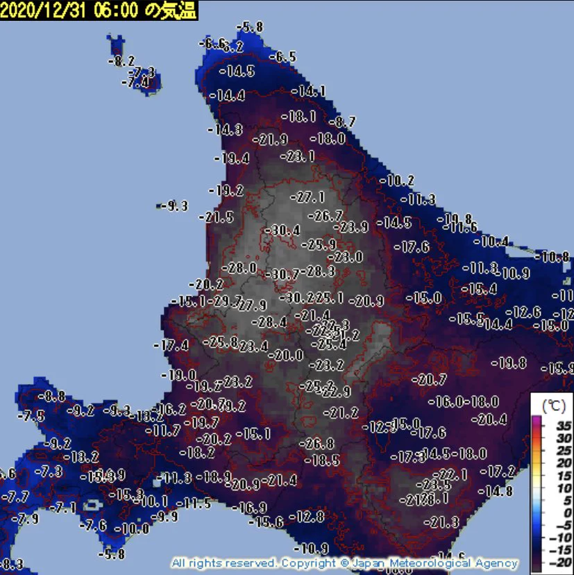Click the -23.1 temperature value
The width and height of the screenshot is (574, 575).
[298, 156]
